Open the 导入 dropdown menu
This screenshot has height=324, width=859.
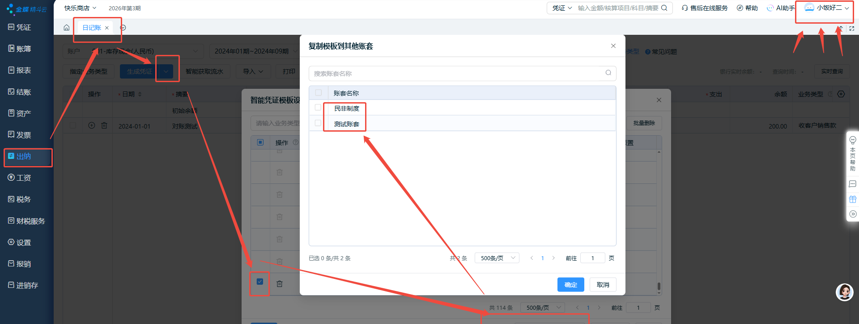tap(253, 71)
